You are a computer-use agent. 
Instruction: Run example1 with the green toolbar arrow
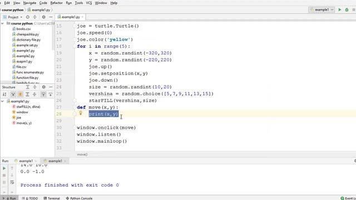[340, 10]
